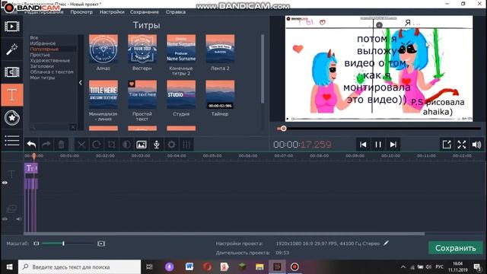Screen dimensions: 487x274
Task: Click the Undo arrow button
Action: 31,145
